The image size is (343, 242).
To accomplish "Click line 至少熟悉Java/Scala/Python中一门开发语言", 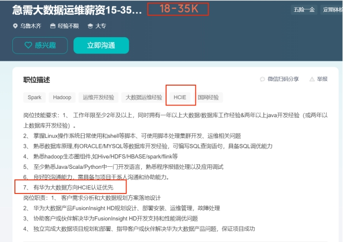I will tap(123, 167).
